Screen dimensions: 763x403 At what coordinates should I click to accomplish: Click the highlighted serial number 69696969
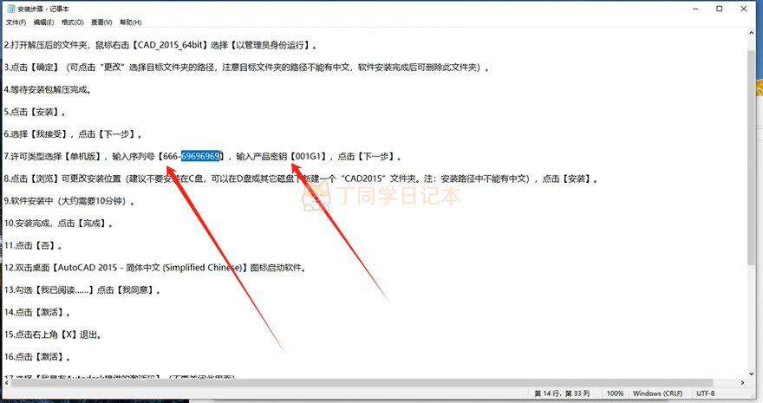click(201, 156)
